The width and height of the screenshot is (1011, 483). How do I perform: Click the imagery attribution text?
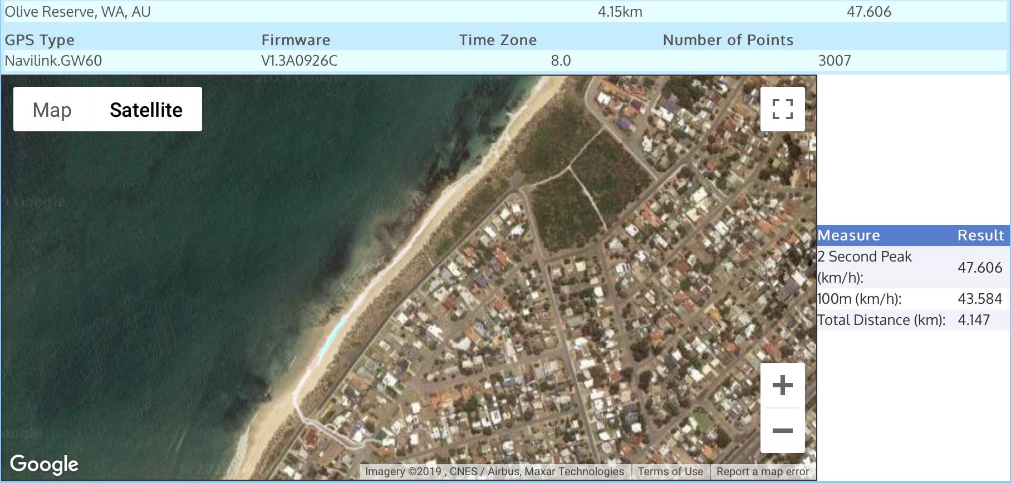494,471
